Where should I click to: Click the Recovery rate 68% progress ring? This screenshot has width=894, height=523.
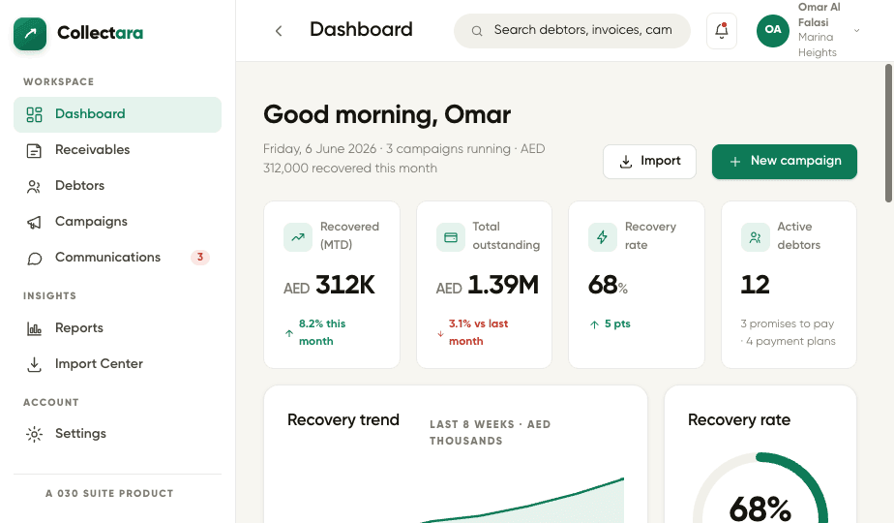(x=760, y=488)
